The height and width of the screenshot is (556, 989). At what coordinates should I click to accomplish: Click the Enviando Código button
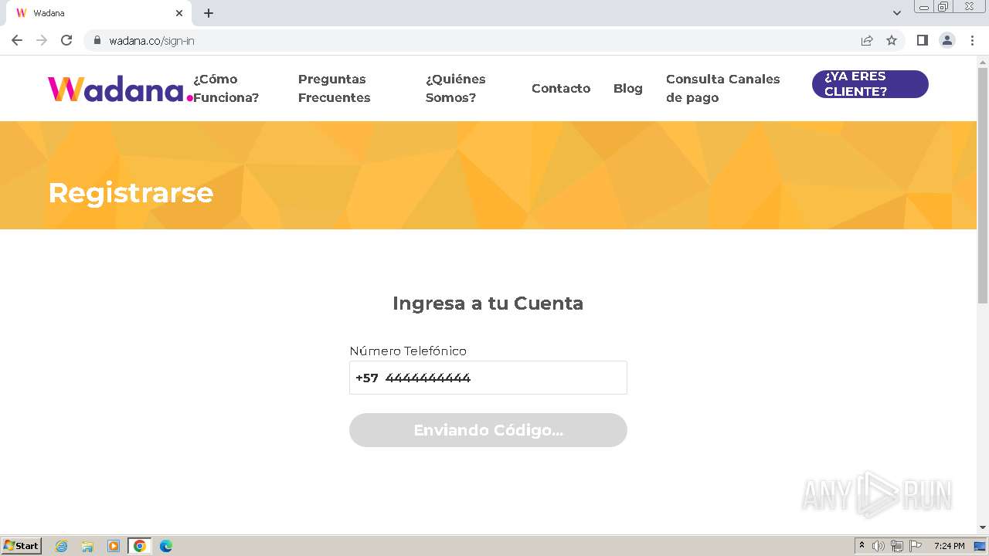[x=488, y=430]
